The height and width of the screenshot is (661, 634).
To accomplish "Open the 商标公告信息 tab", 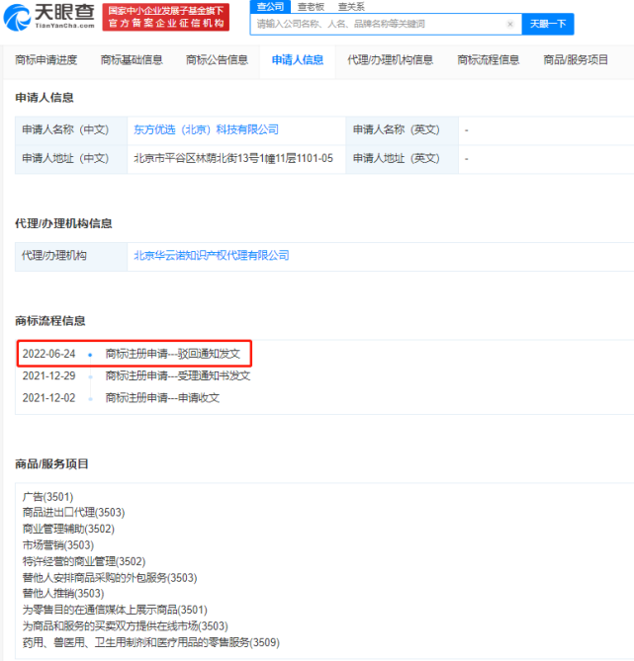I will point(217,60).
